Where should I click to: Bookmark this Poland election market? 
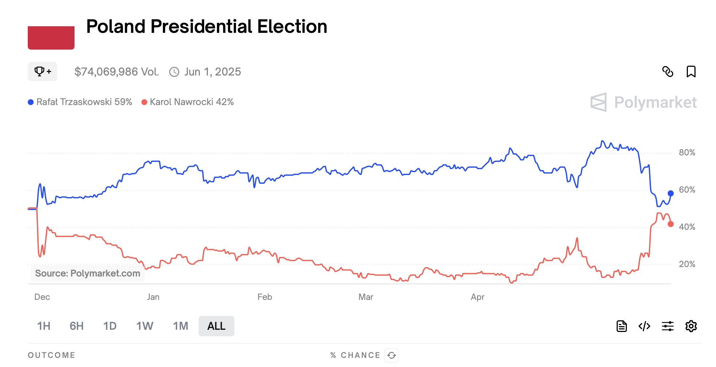pos(691,72)
